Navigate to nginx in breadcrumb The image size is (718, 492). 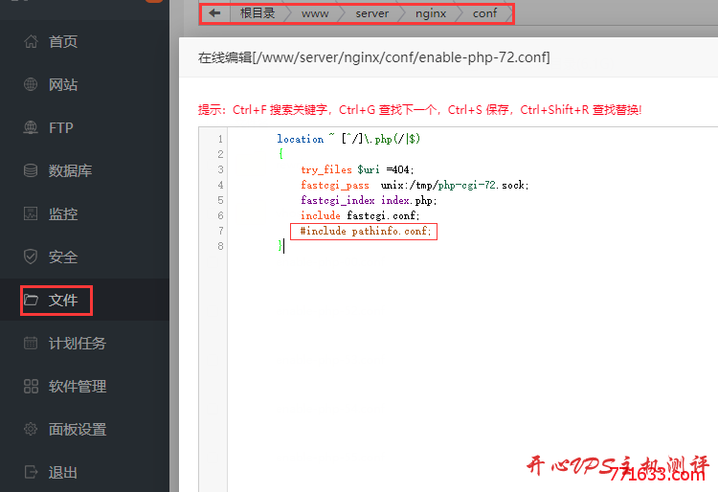431,13
